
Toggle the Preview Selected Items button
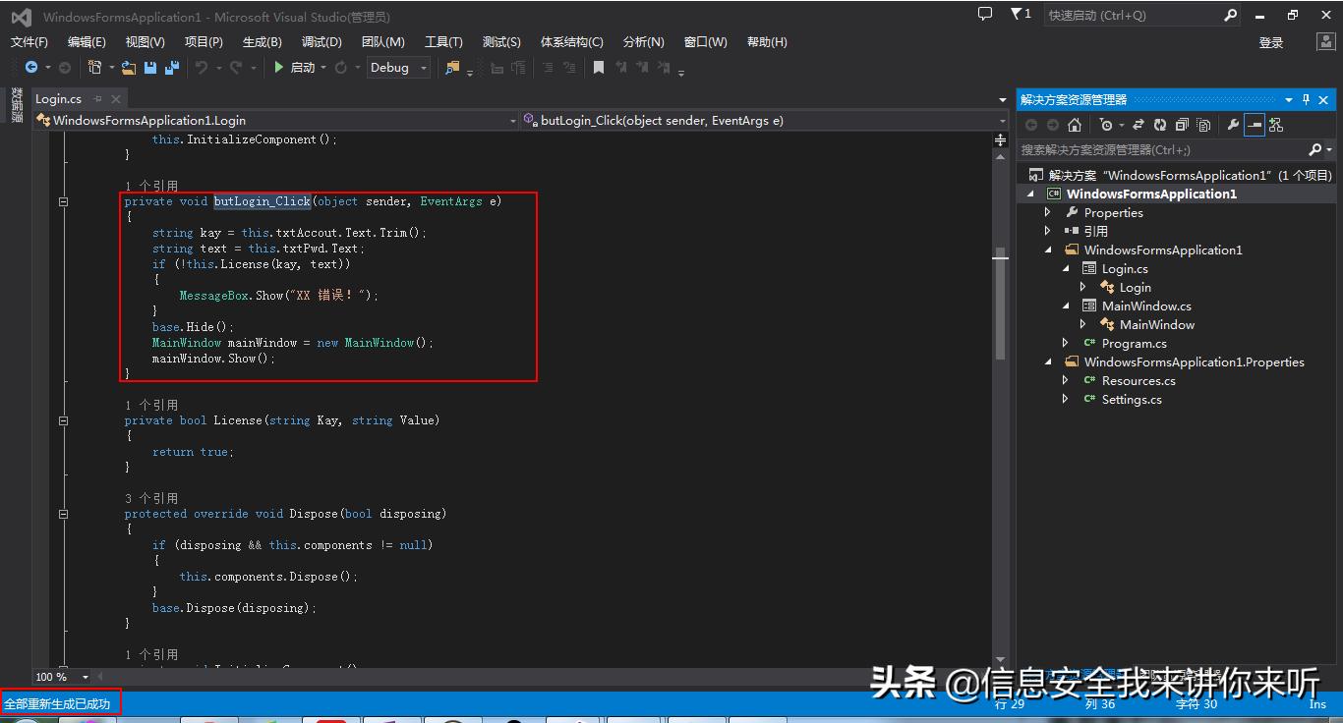coord(1254,125)
